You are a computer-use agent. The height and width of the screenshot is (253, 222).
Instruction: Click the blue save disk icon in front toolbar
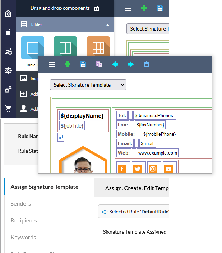click(83, 64)
